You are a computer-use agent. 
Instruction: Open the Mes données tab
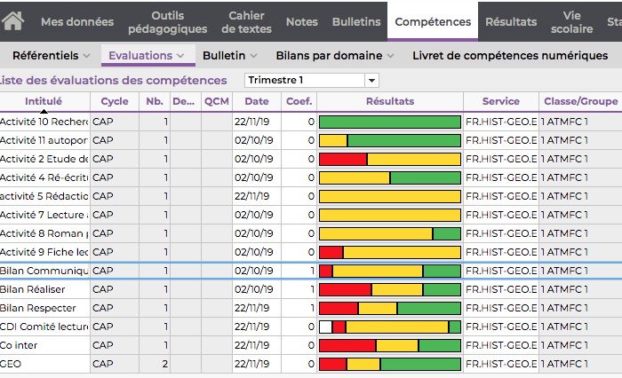point(77,22)
